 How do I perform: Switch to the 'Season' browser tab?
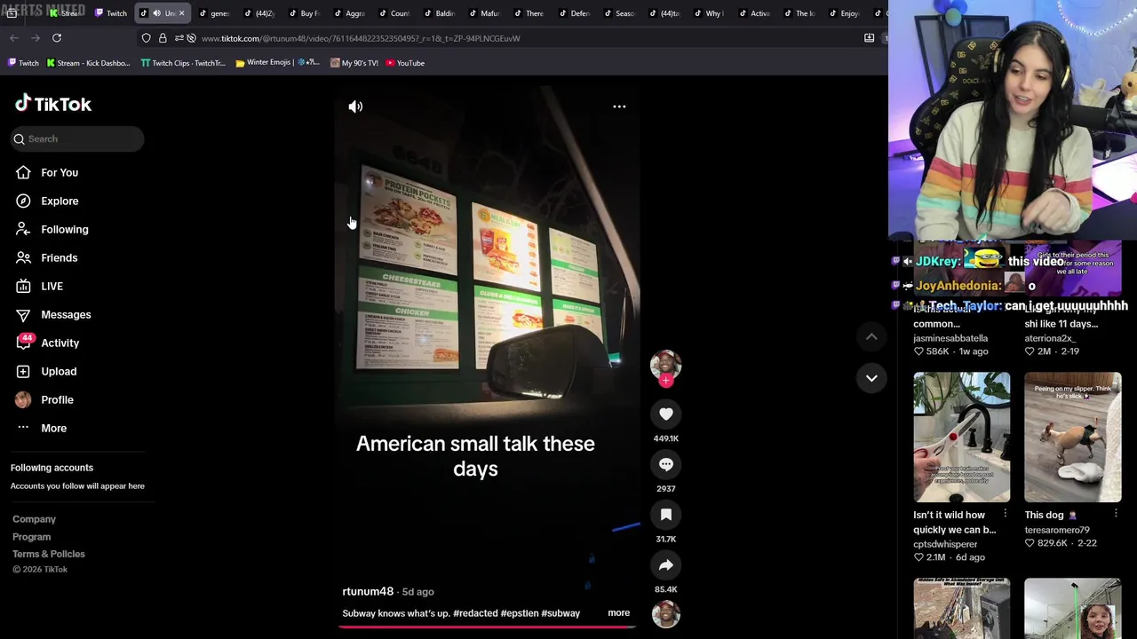click(x=619, y=13)
